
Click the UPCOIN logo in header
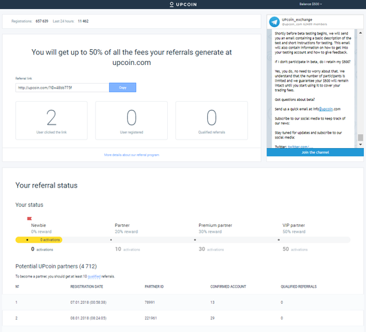point(183,4)
